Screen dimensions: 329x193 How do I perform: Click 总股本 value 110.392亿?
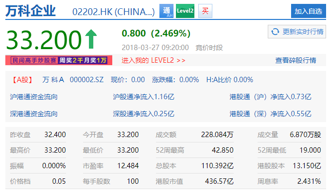tap(217, 166)
